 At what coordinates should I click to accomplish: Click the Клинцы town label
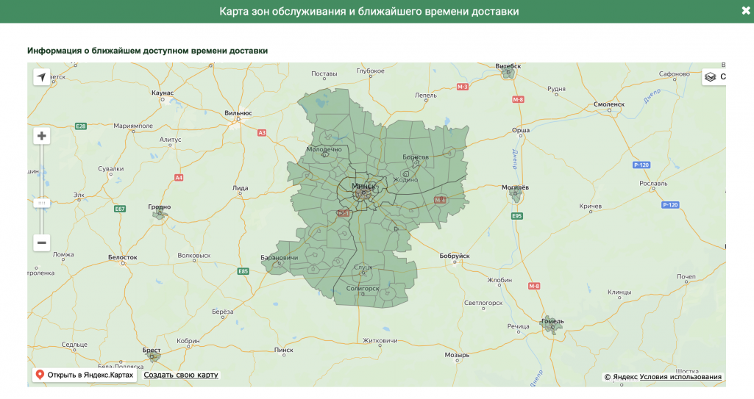[619, 292]
